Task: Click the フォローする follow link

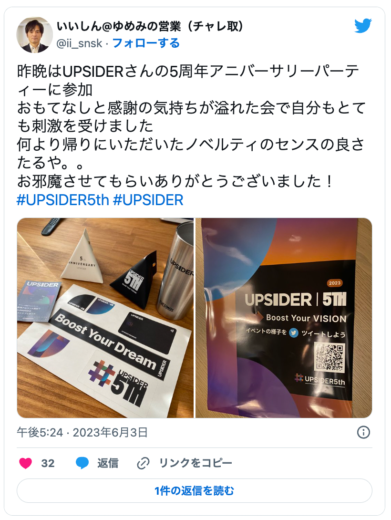Action: pyautogui.click(x=146, y=43)
